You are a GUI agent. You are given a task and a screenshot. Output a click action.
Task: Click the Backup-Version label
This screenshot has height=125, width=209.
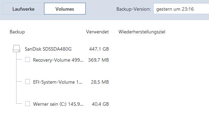click(x=134, y=9)
